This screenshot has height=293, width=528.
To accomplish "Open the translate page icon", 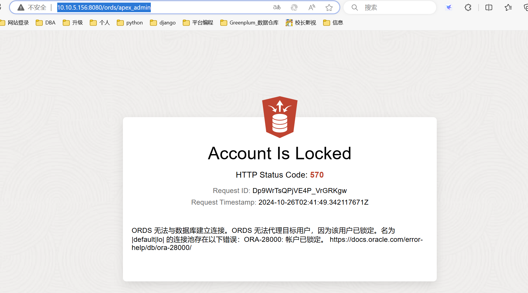I will [277, 8].
